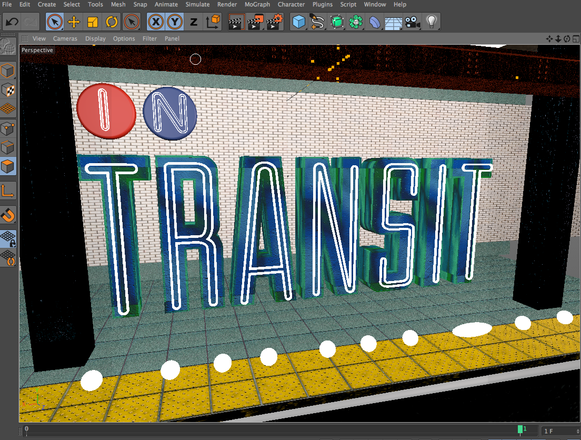Open the MoGraph menu
This screenshot has height=440, width=581.
[x=257, y=4]
